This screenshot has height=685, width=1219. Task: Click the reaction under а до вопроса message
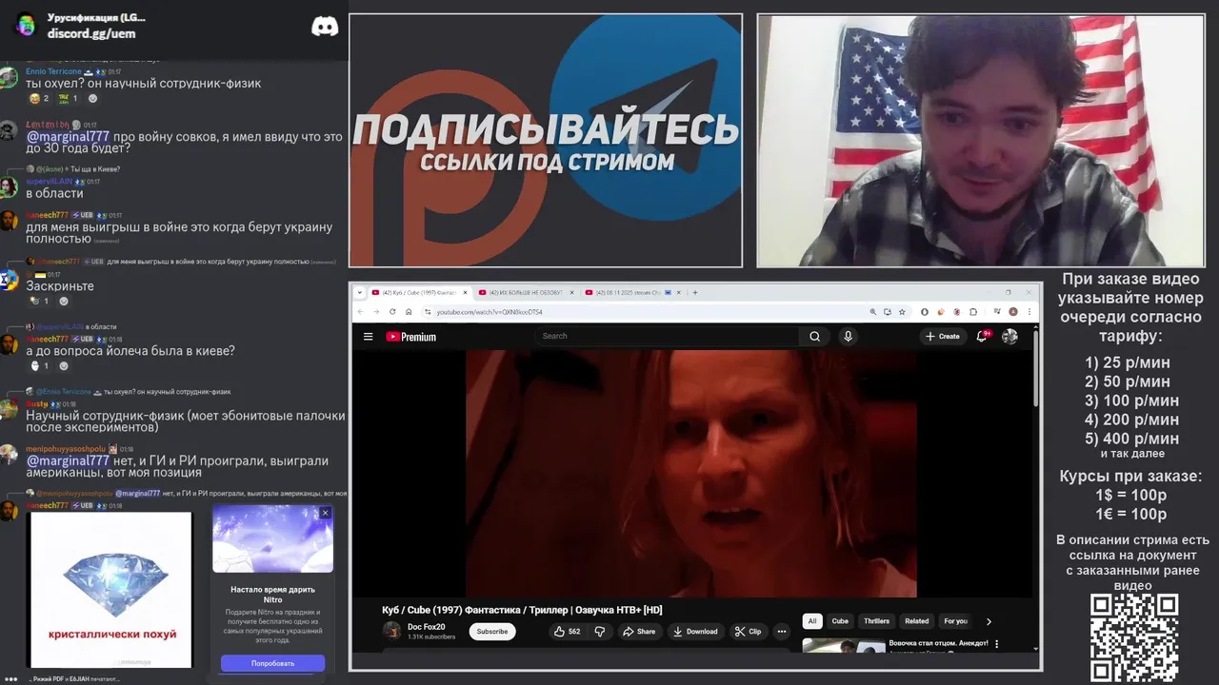pos(40,365)
